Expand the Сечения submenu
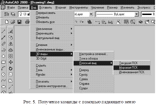This screenshot has height=112, width=158. tap(52, 45)
